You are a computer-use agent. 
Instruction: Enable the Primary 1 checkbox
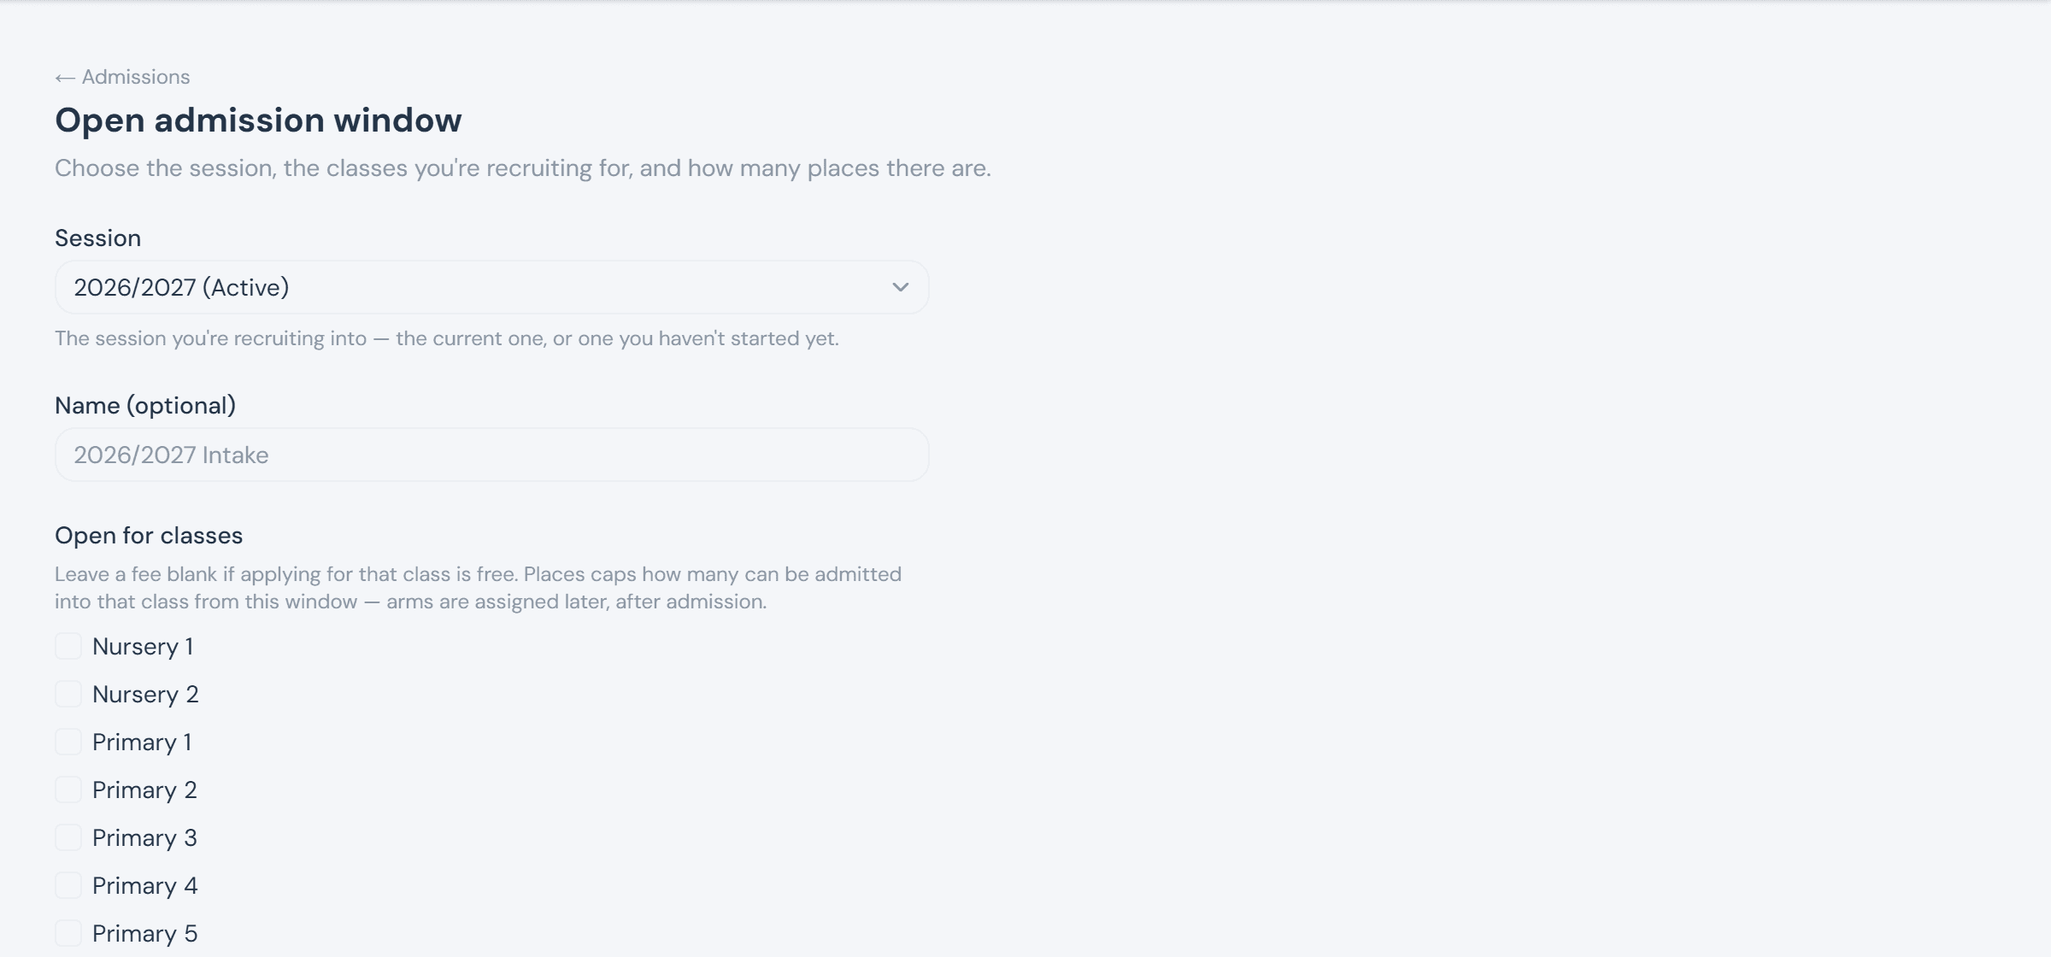point(68,742)
